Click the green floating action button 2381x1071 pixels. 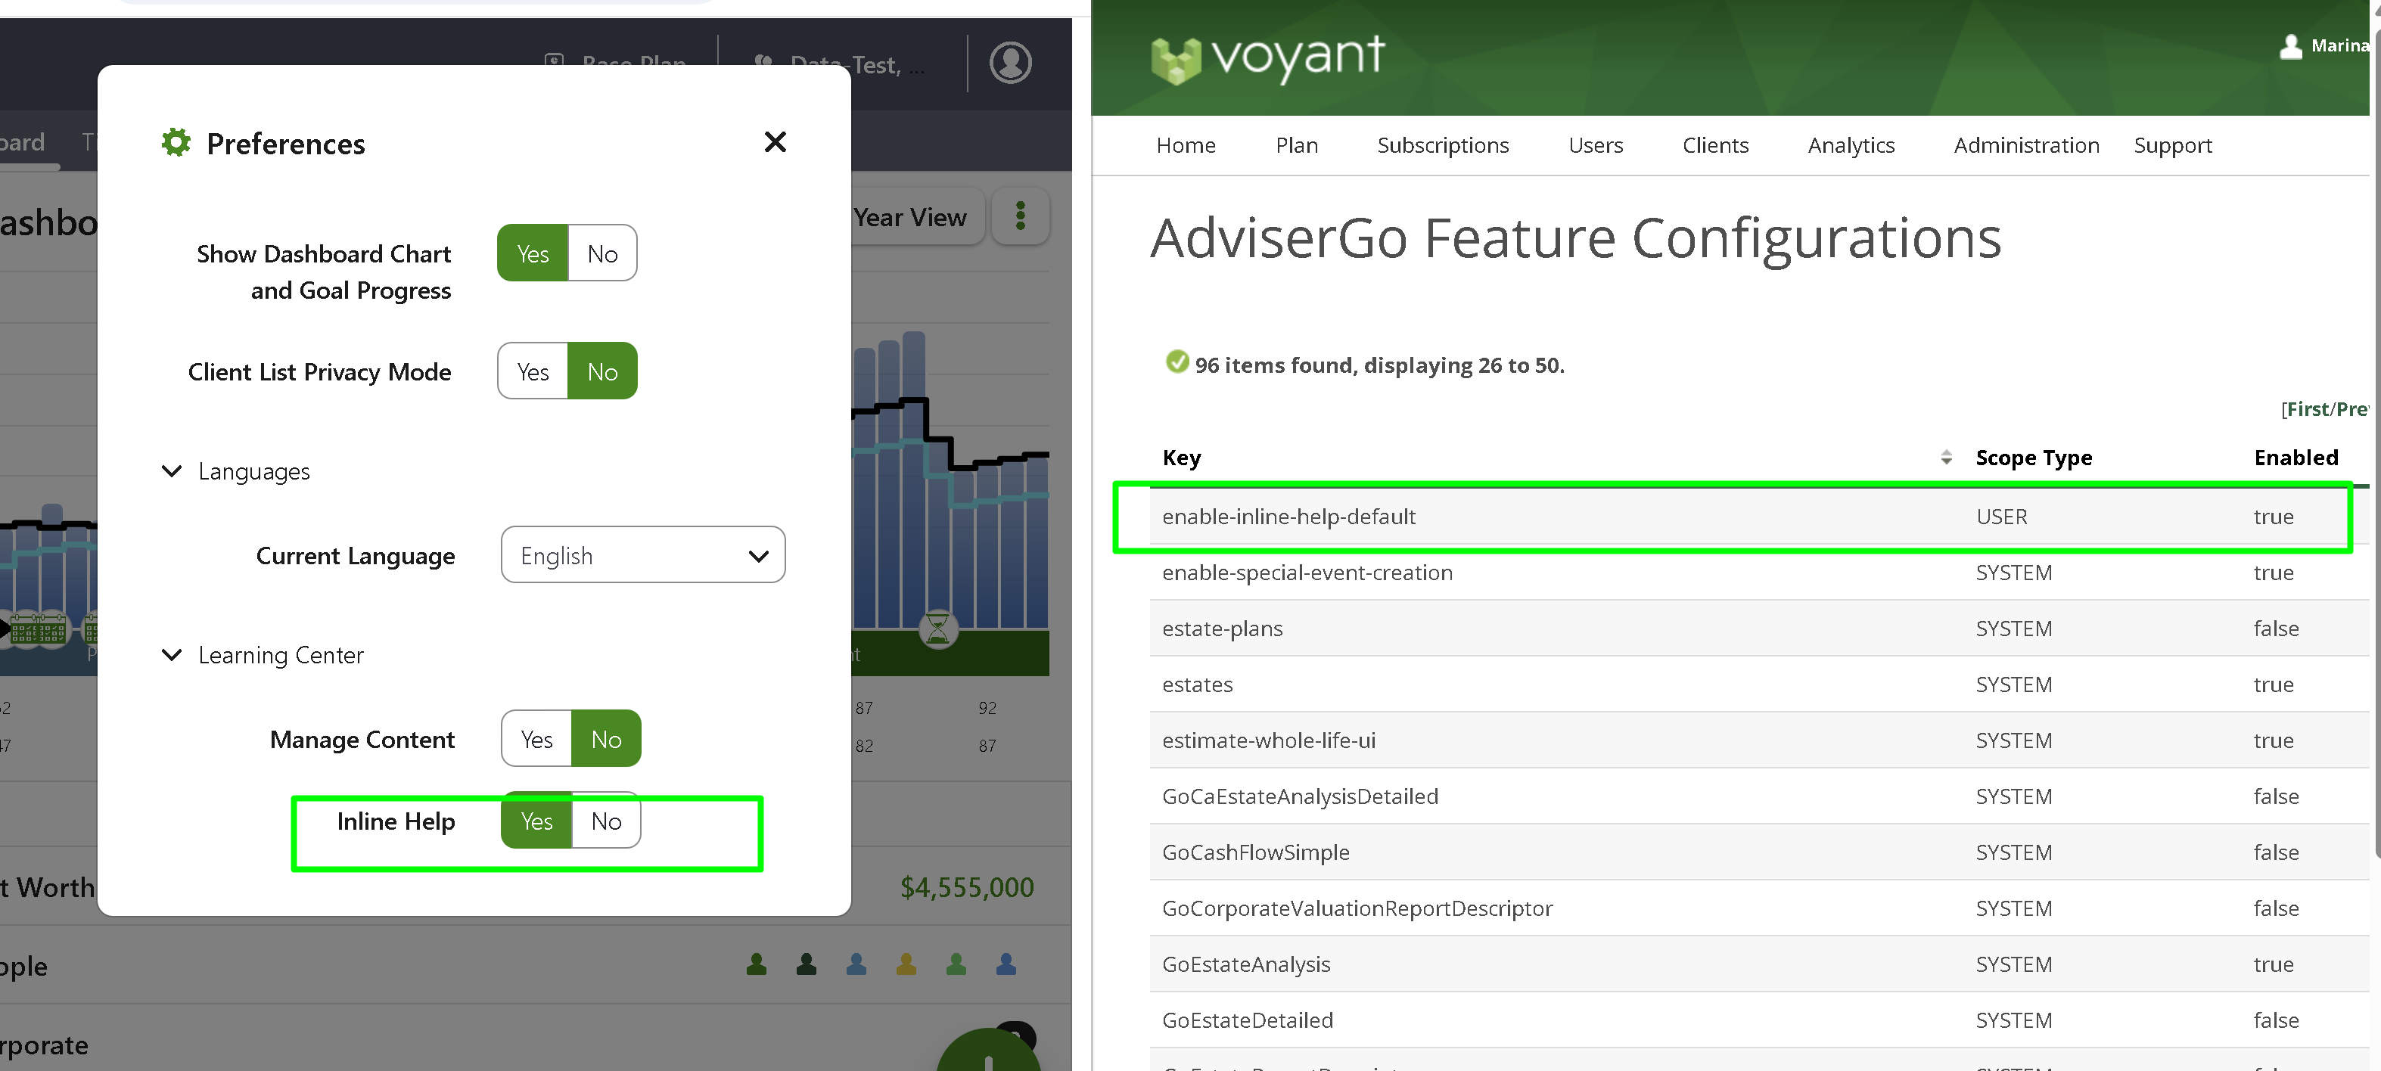[989, 1051]
